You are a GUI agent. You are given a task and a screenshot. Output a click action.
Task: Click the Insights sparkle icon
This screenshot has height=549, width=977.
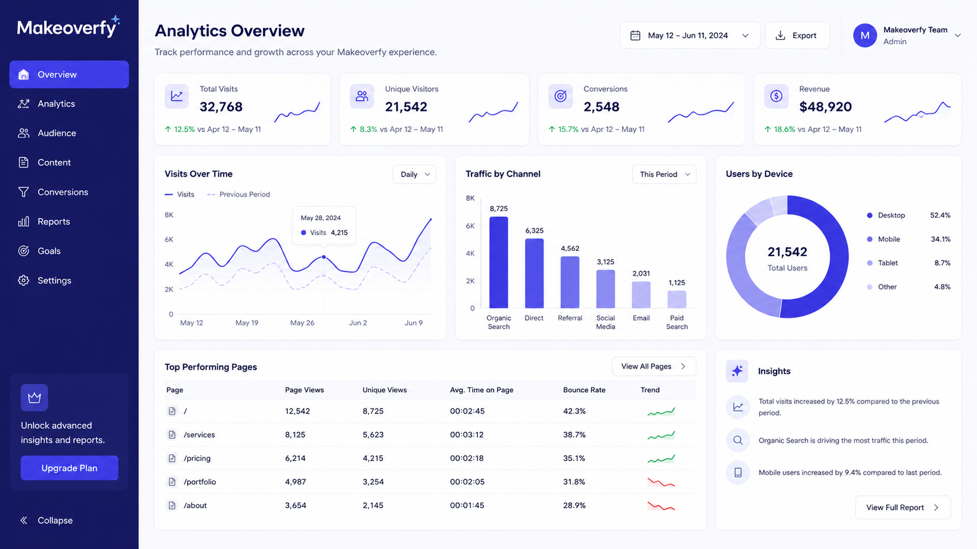click(x=737, y=371)
